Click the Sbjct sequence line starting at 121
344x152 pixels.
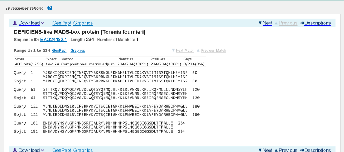[107, 115]
